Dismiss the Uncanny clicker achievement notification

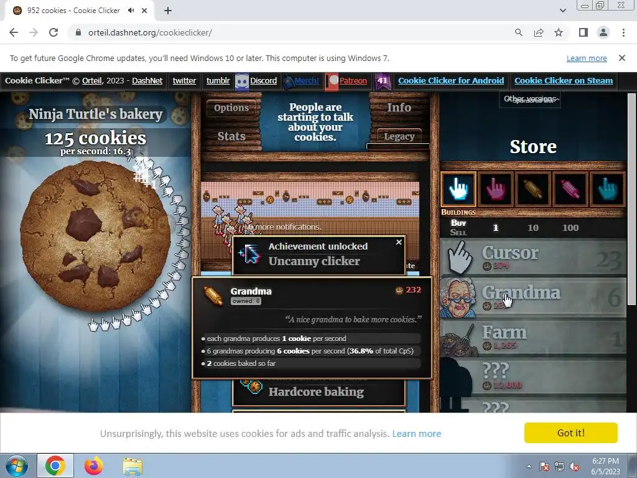399,242
